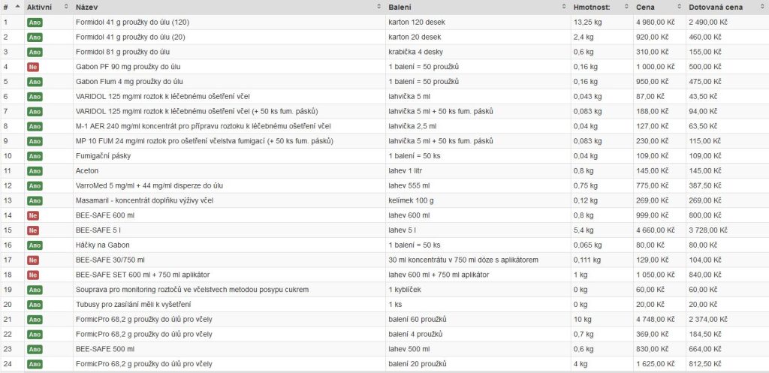Open Formidol 41 g proužky do úlu (120)

(132, 22)
